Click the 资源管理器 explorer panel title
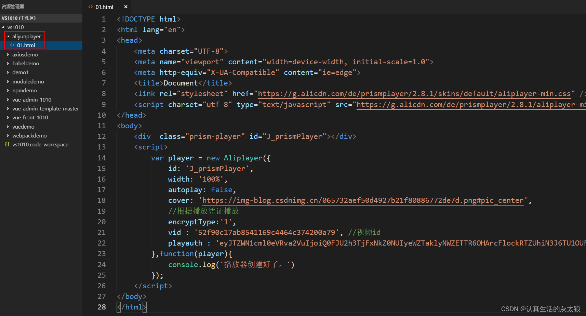 click(x=13, y=6)
